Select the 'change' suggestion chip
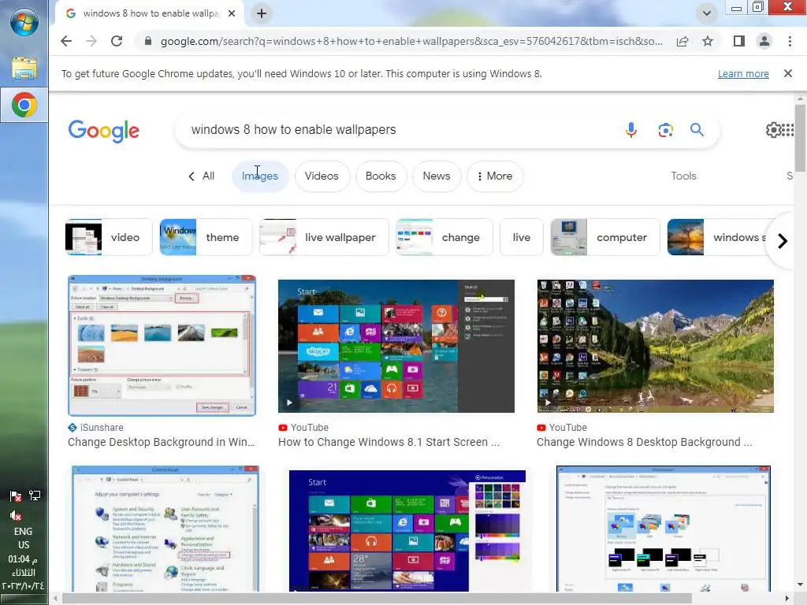This screenshot has width=807, height=605. (444, 237)
